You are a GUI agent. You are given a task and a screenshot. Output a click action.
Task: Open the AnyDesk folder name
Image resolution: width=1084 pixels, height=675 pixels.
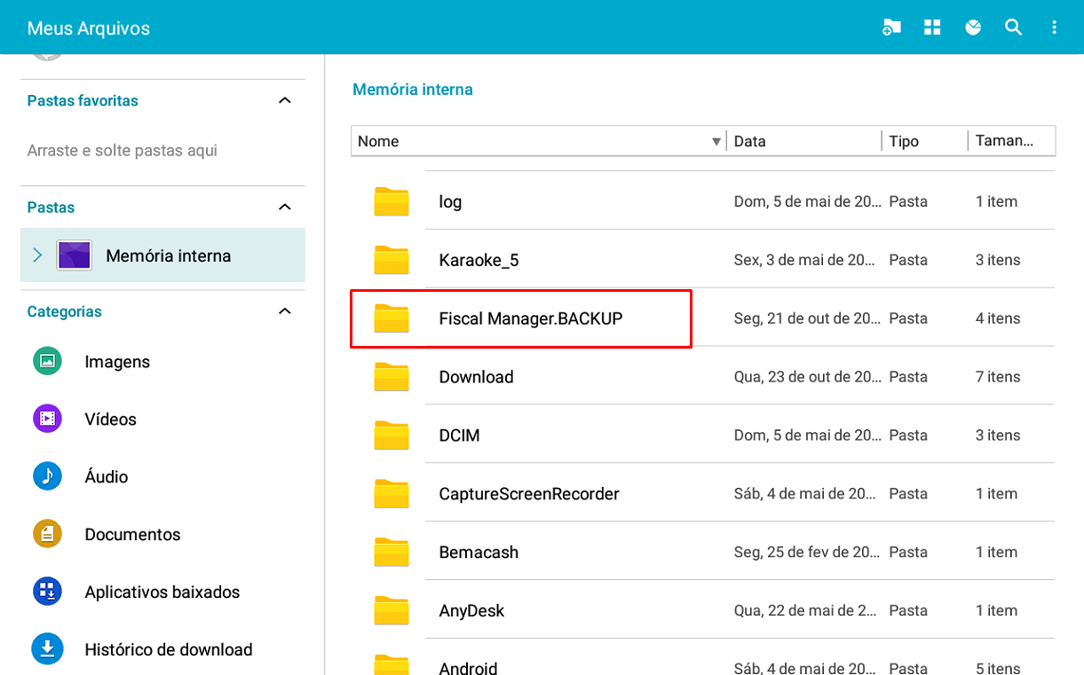click(471, 611)
